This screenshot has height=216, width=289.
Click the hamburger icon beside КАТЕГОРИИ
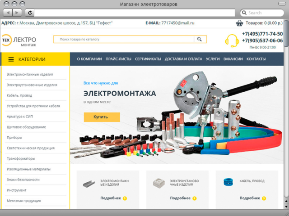pyautogui.click(x=11, y=59)
